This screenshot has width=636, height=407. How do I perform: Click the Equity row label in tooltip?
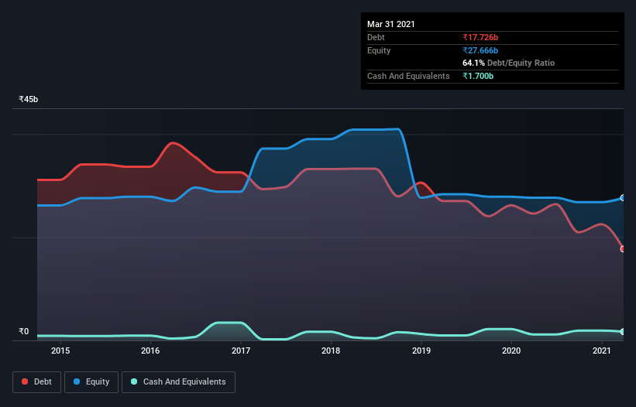coord(379,50)
